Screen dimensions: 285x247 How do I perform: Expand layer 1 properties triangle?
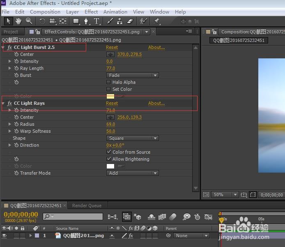[30, 235]
